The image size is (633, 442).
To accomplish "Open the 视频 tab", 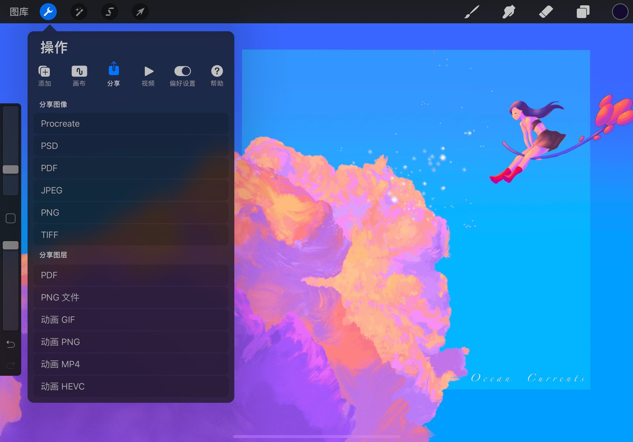I will (x=148, y=76).
